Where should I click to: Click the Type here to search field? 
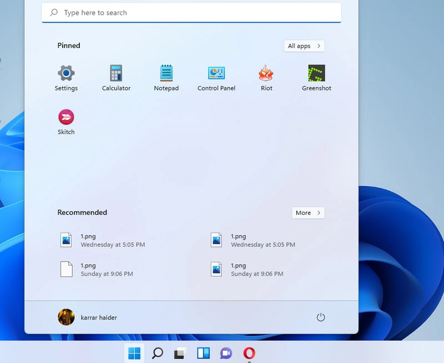(191, 12)
